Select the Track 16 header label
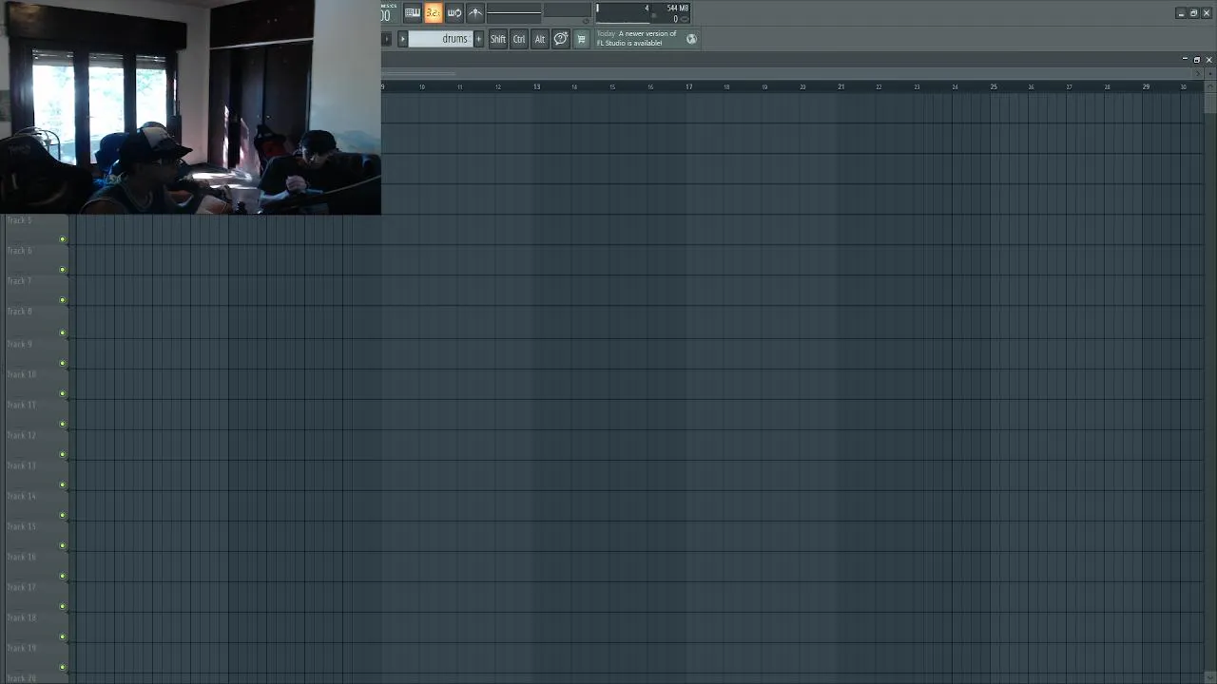Screen dimensions: 1217x684 [21, 557]
